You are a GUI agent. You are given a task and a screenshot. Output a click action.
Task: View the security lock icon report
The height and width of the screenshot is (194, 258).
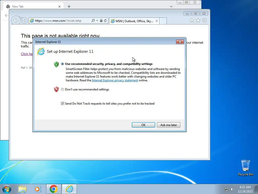(101, 21)
